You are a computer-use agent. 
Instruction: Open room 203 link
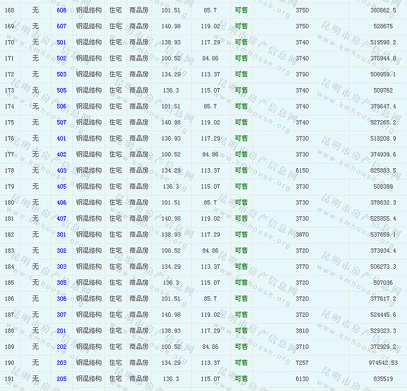point(61,363)
